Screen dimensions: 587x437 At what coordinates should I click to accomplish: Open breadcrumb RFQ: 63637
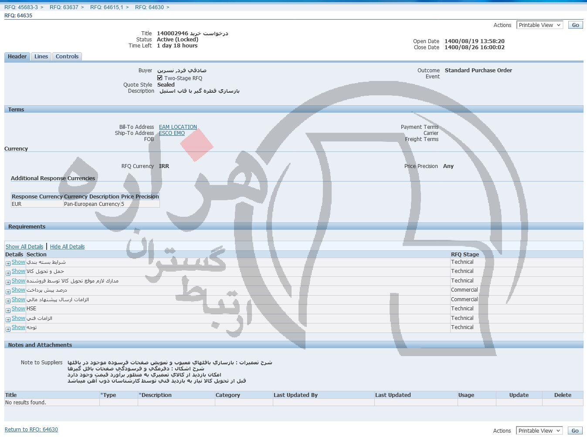click(x=64, y=7)
